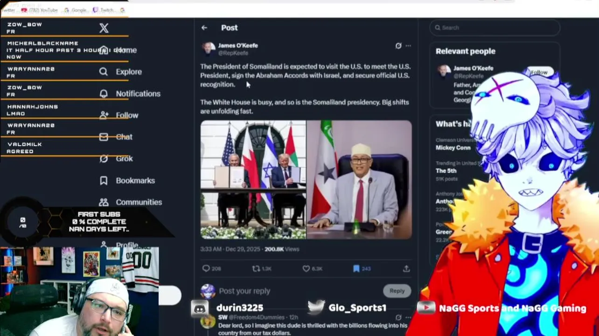Click the Grok icon on James O'Keefe post
Screen dimensions: 599x336
[398, 46]
